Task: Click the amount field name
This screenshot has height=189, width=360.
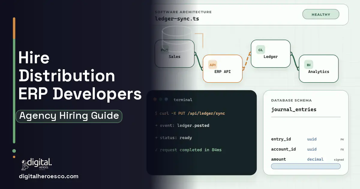Action: (x=278, y=159)
